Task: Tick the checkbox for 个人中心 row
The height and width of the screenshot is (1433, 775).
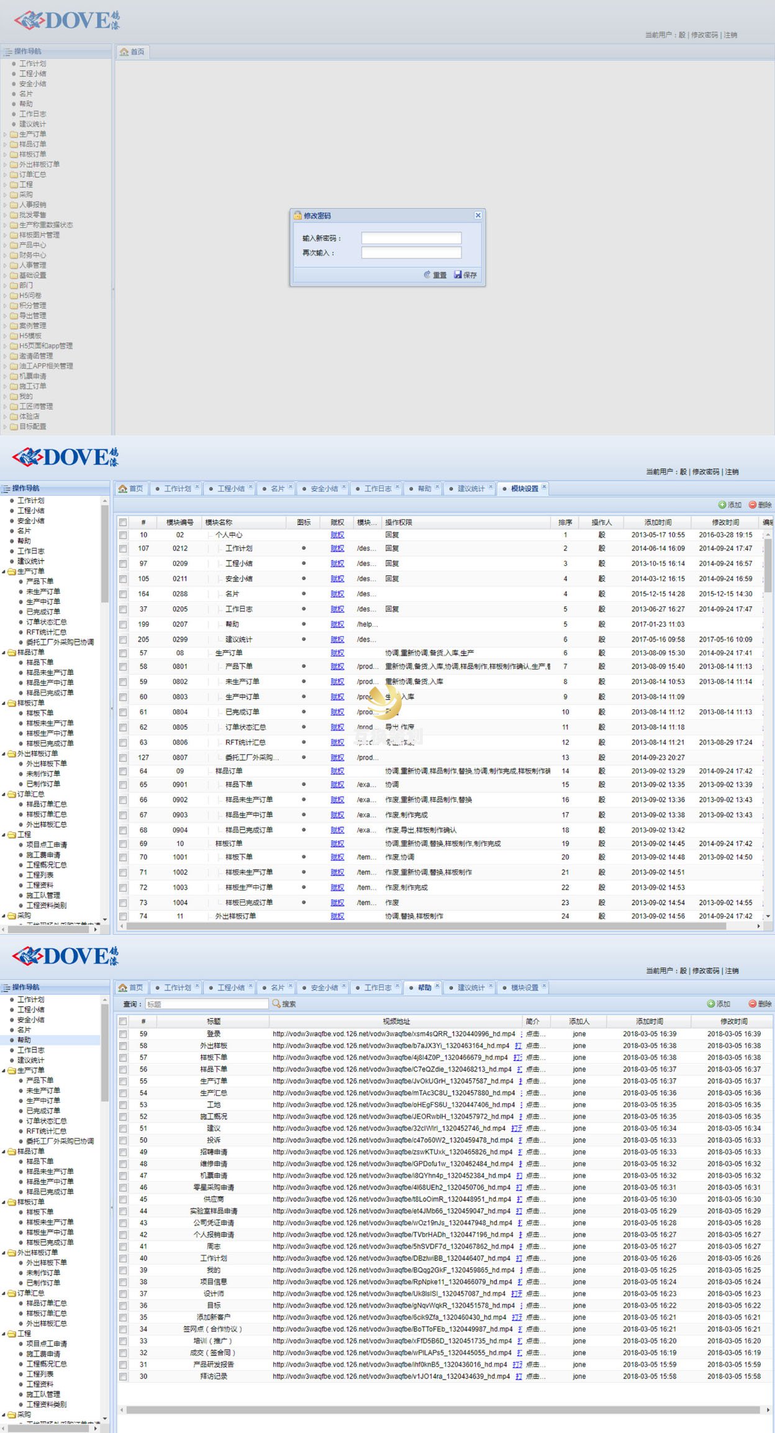Action: pos(123,535)
